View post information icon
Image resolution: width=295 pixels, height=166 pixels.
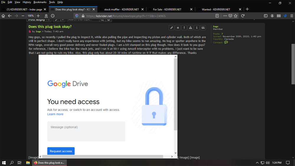pos(197,28)
